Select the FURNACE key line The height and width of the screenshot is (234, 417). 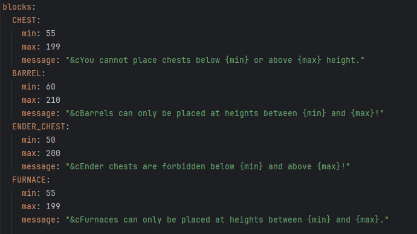pyautogui.click(x=31, y=180)
